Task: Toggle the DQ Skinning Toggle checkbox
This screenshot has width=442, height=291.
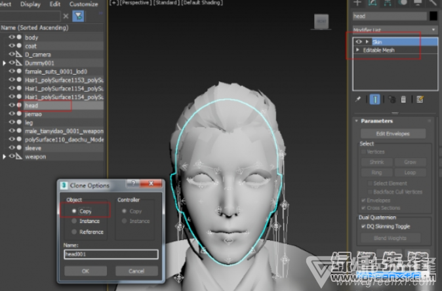Action: (x=364, y=226)
